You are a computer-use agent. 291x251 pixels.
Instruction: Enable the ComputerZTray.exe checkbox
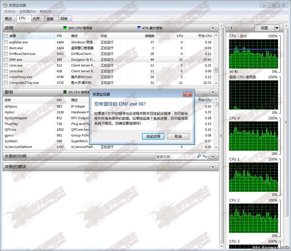6,83
